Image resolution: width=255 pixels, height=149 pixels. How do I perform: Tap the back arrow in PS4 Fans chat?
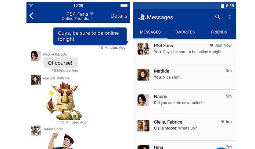(x=31, y=16)
